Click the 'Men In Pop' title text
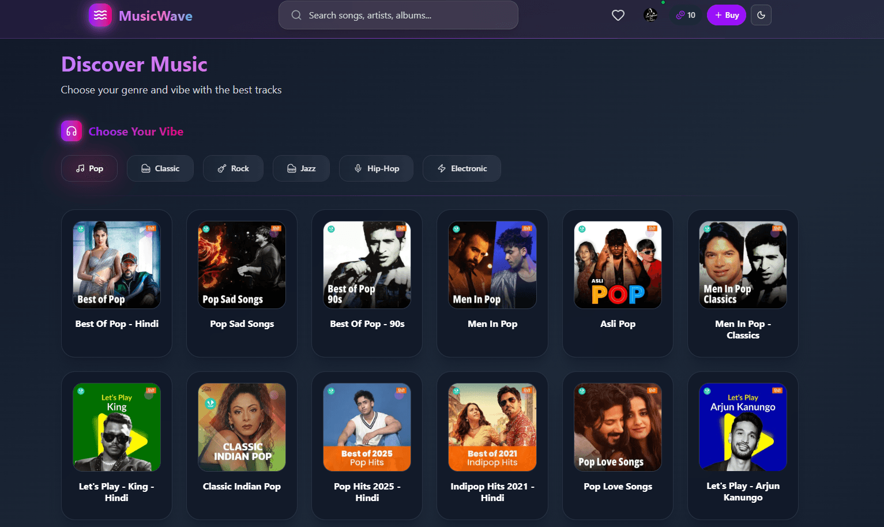Image resolution: width=884 pixels, height=527 pixels. tap(492, 324)
